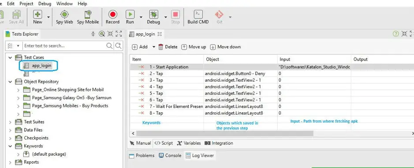Screen dimensions: 414x168
Task: Open the Debug options dropdown arrow
Action: [x=165, y=17]
